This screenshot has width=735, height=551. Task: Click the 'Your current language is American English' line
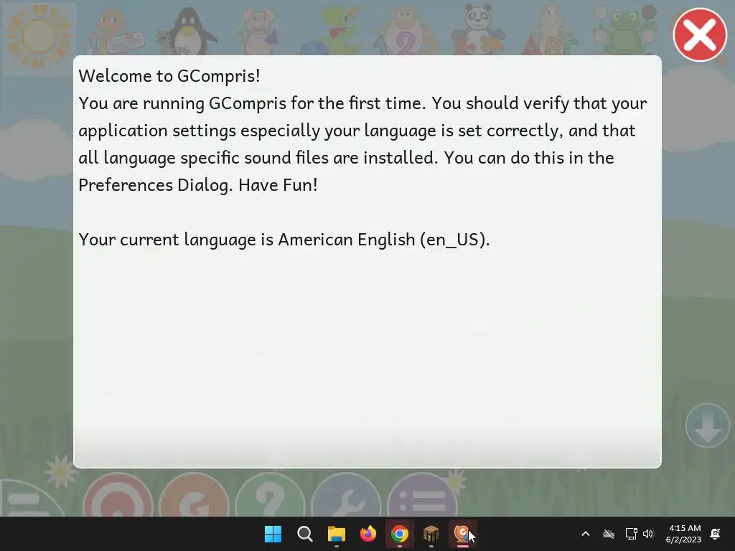coord(284,240)
